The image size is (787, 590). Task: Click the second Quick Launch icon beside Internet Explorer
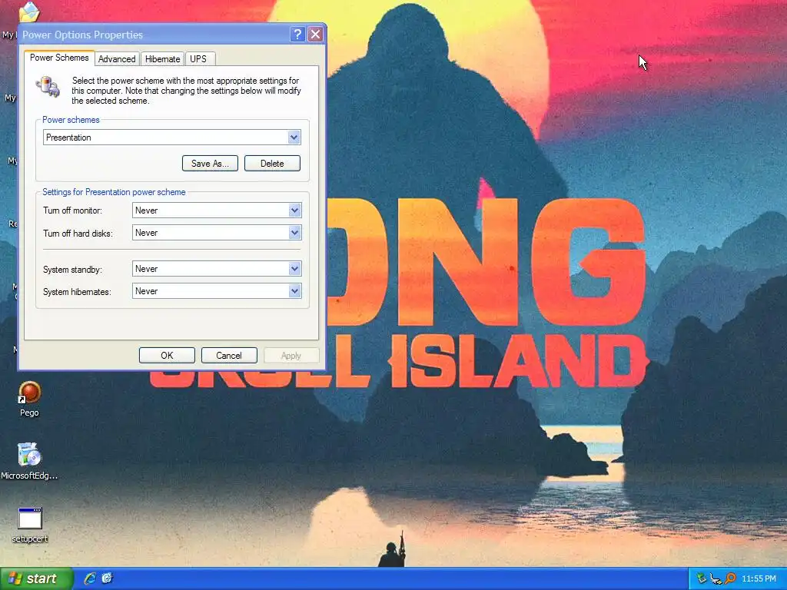point(107,578)
